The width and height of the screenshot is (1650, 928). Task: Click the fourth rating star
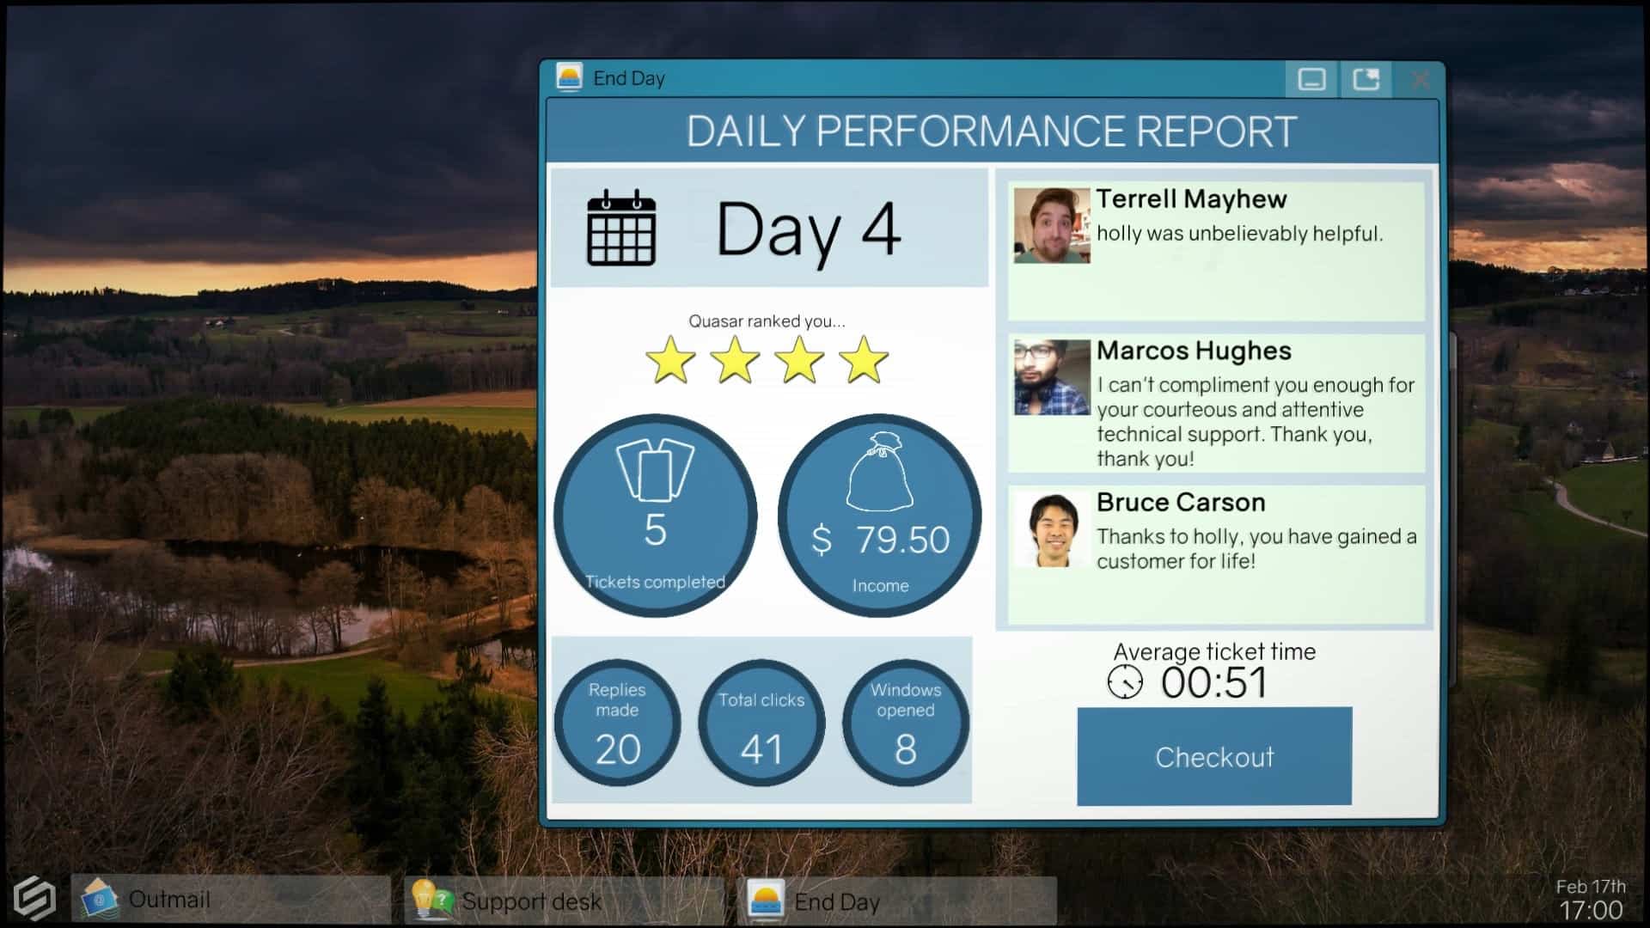pos(864,359)
